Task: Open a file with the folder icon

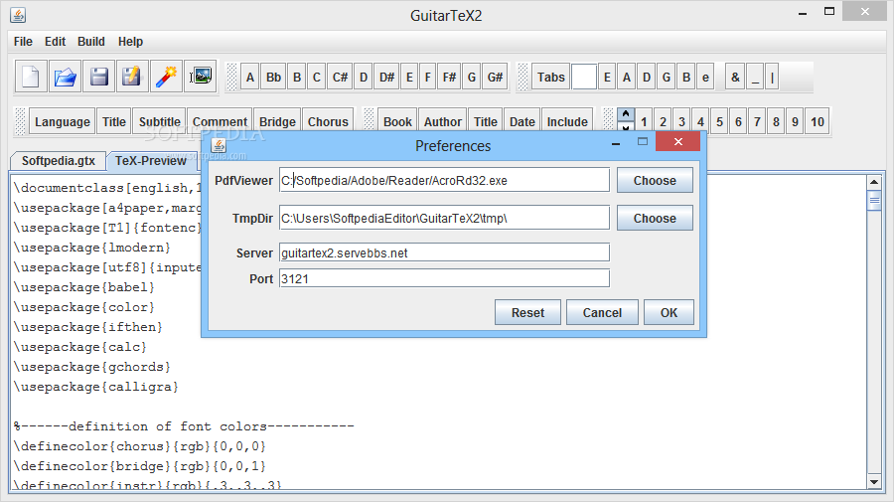Action: click(x=65, y=77)
